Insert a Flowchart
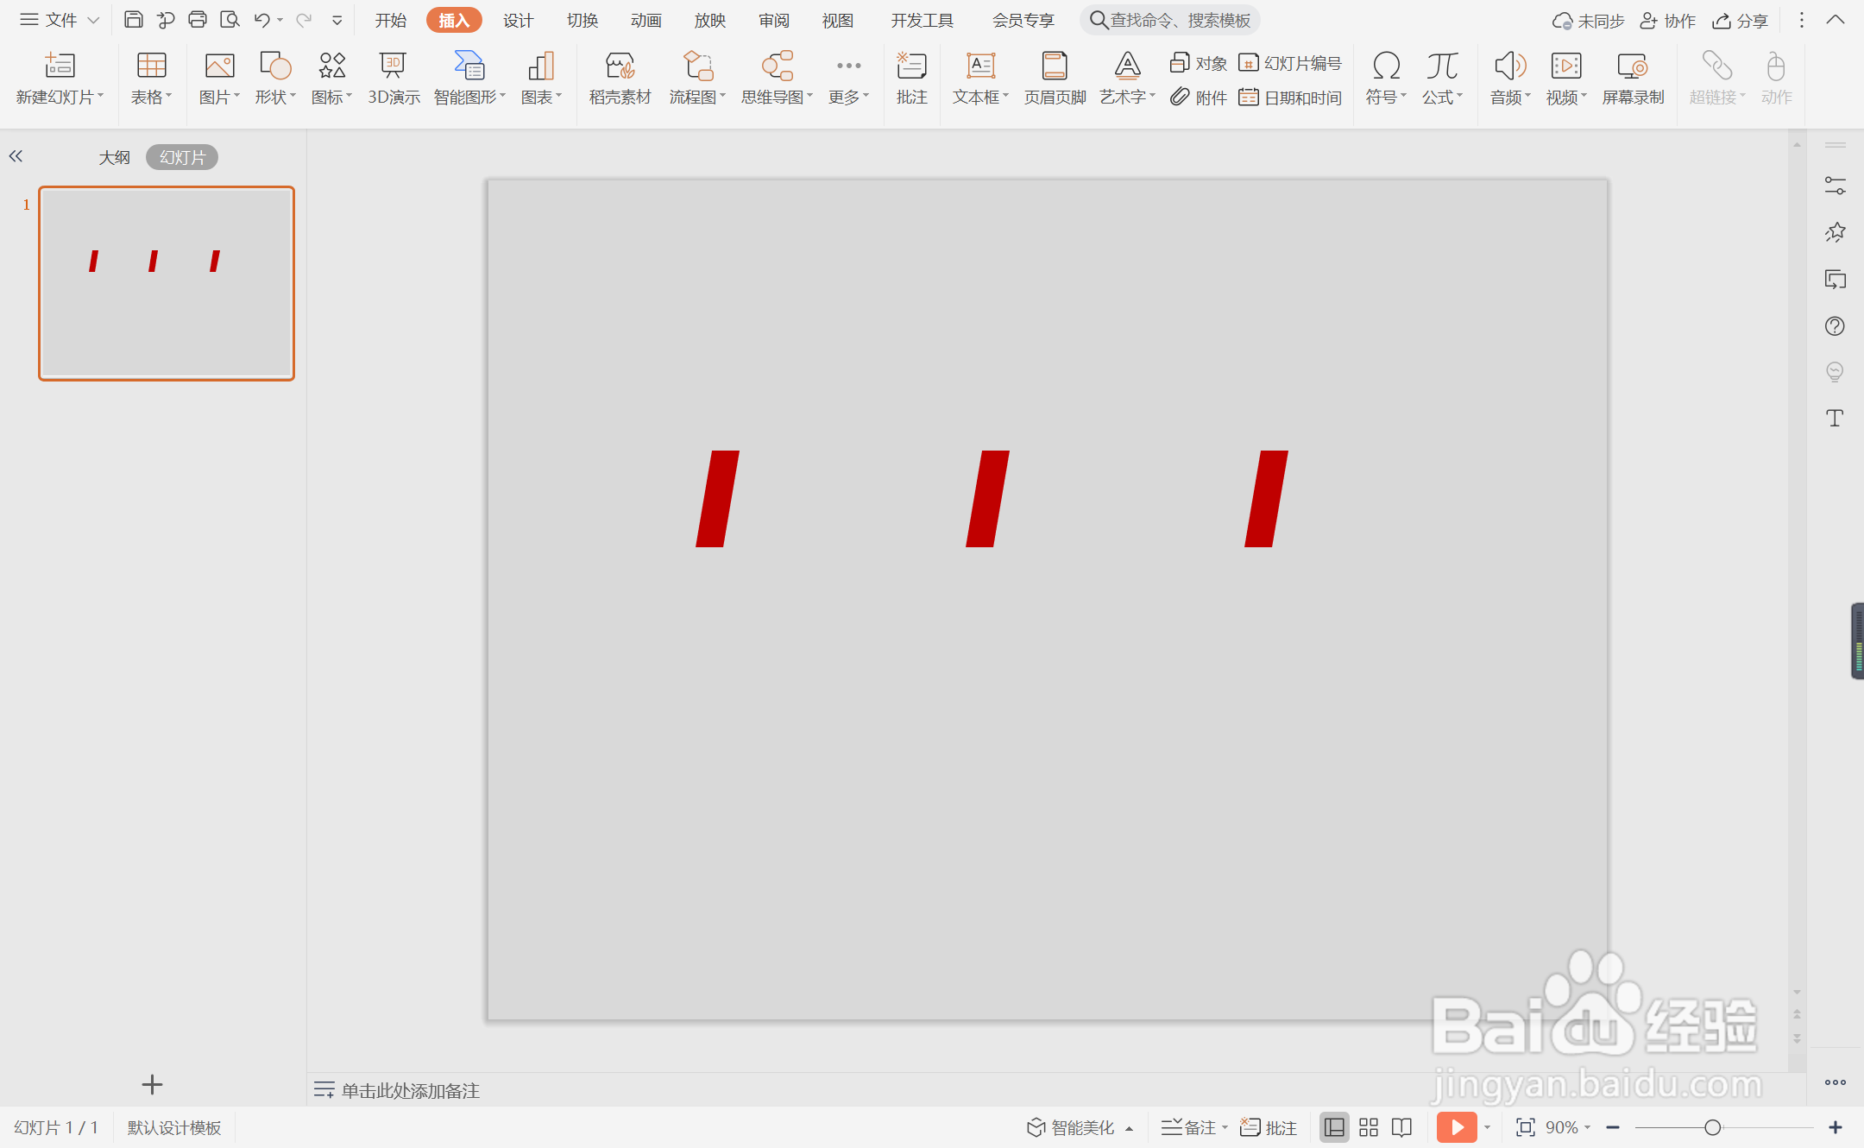Viewport: 1864px width, 1148px height. 697,78
